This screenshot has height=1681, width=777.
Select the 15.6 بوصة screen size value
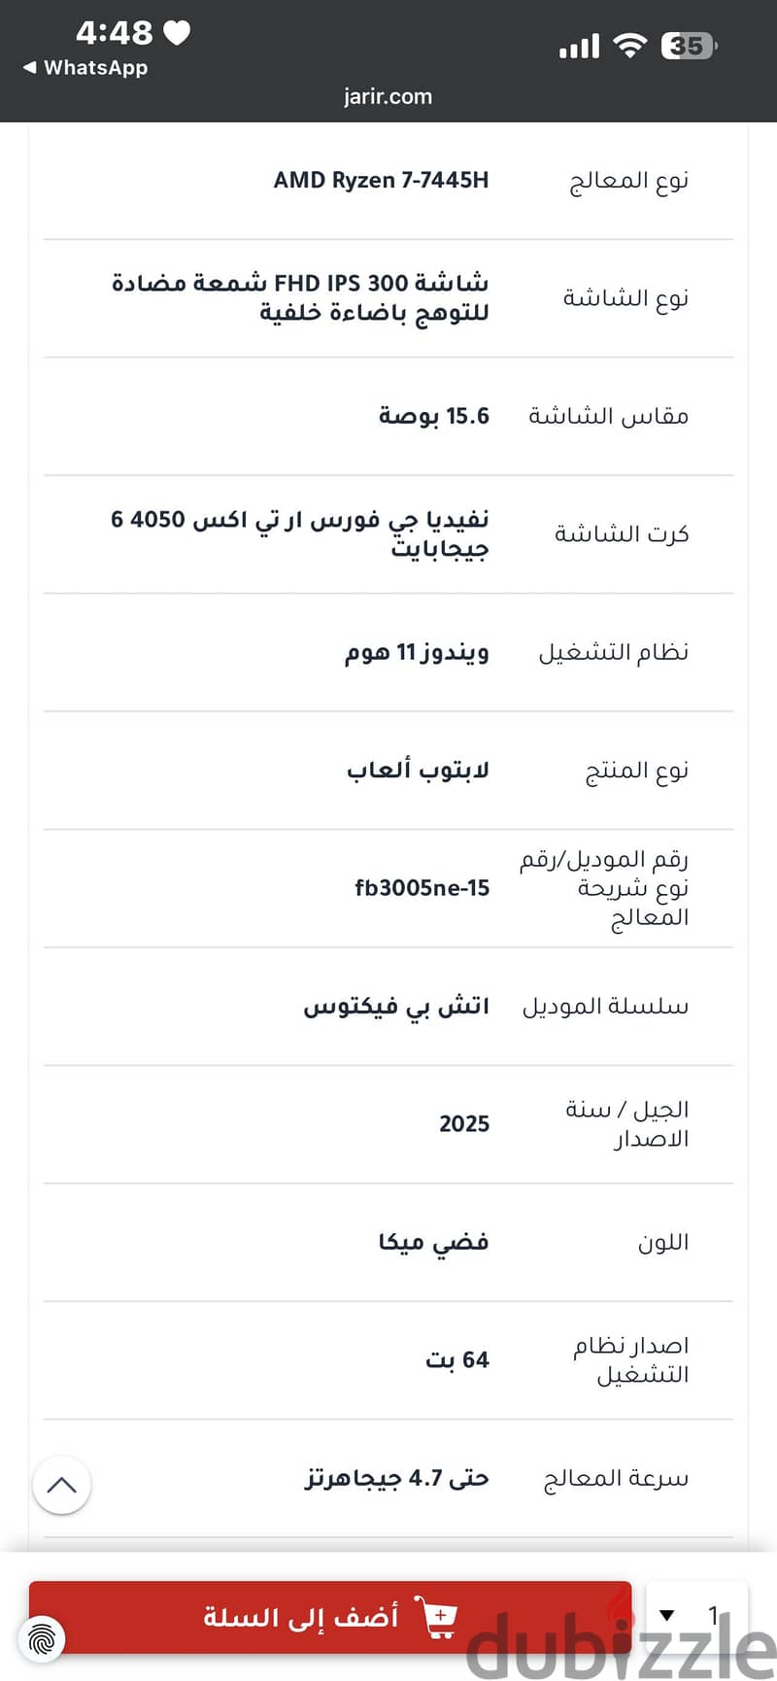tap(433, 416)
